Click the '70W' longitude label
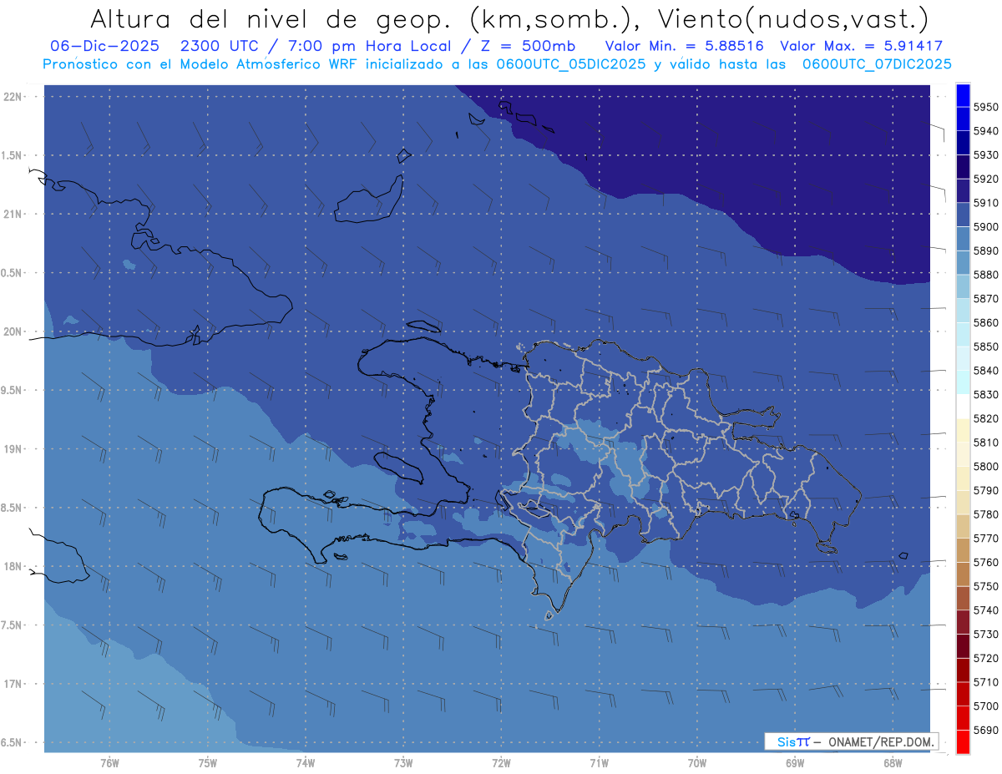1002x774 pixels. [x=696, y=763]
